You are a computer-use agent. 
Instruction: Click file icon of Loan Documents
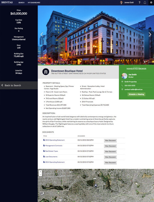coord(44,157)
